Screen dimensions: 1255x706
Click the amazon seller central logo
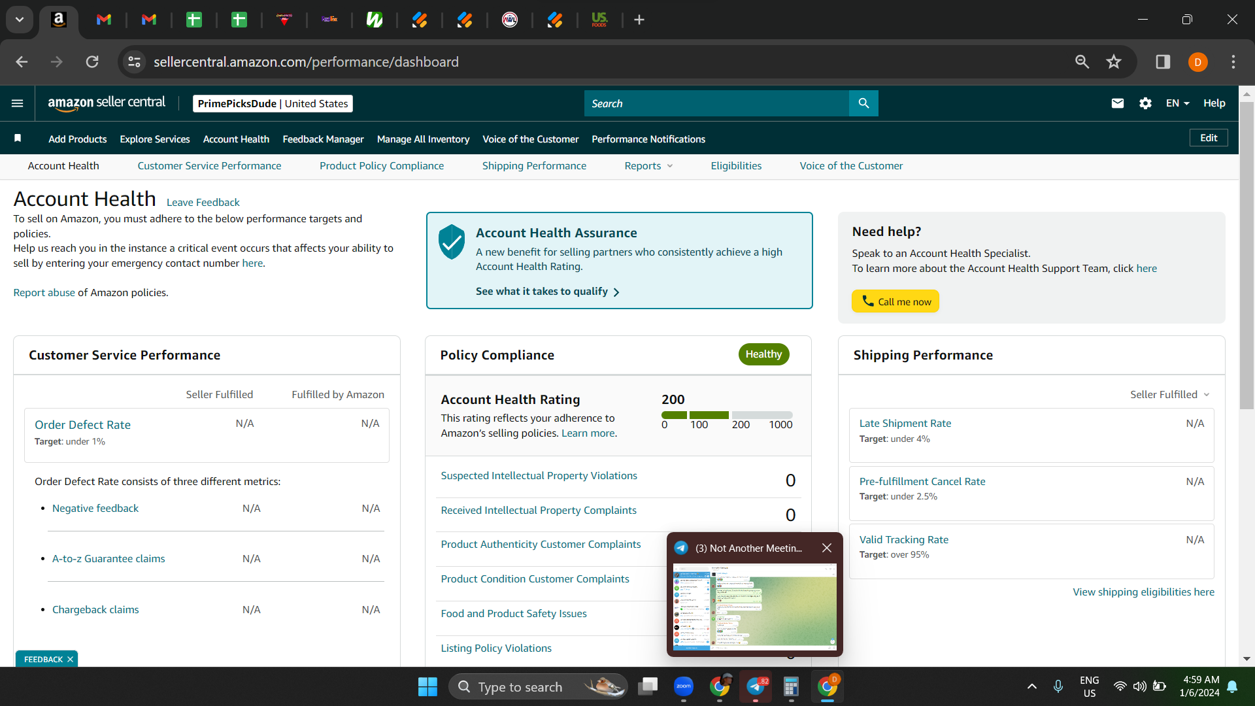[x=107, y=103]
